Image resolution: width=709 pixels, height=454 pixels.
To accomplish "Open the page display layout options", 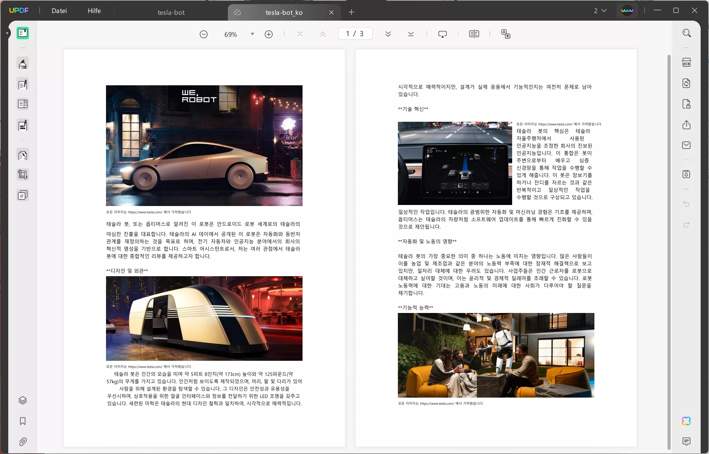I will pyautogui.click(x=474, y=34).
